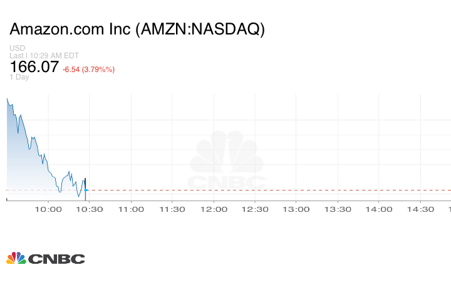Screen dimensions: 451x282
Task: Click the faded CNBC watermark in the chart
Action: tap(227, 160)
